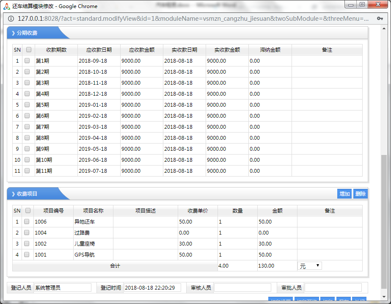The width and height of the screenshot is (391, 304).
Task: Click the 收费单价 cell for 儿童座椅
Action: point(197,243)
